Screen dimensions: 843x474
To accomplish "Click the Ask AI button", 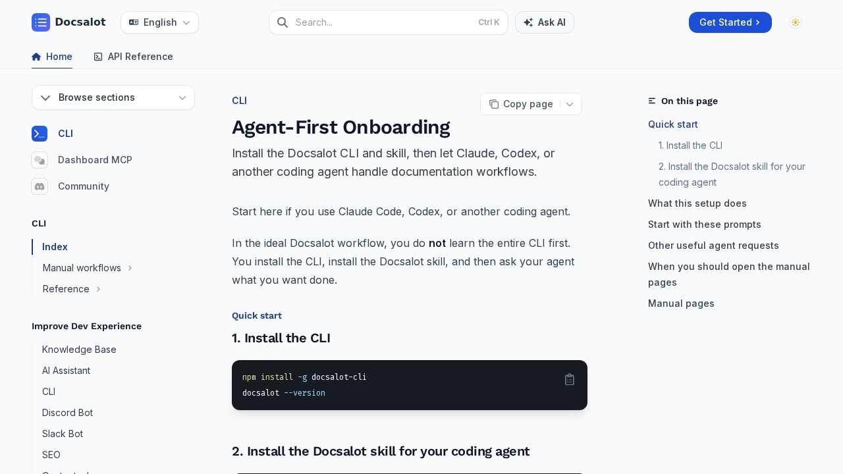I will 545,22.
